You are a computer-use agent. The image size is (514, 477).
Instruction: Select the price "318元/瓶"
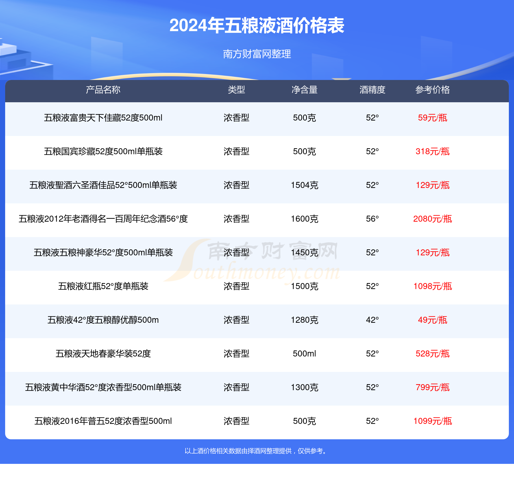pos(433,151)
